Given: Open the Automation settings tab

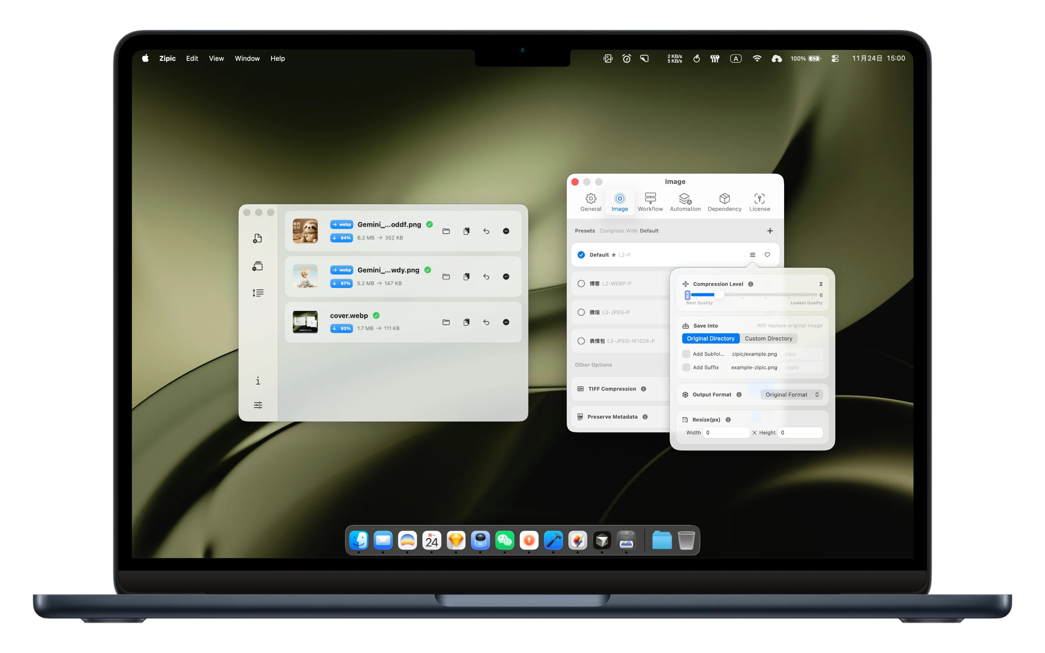Looking at the screenshot, I should click(685, 202).
